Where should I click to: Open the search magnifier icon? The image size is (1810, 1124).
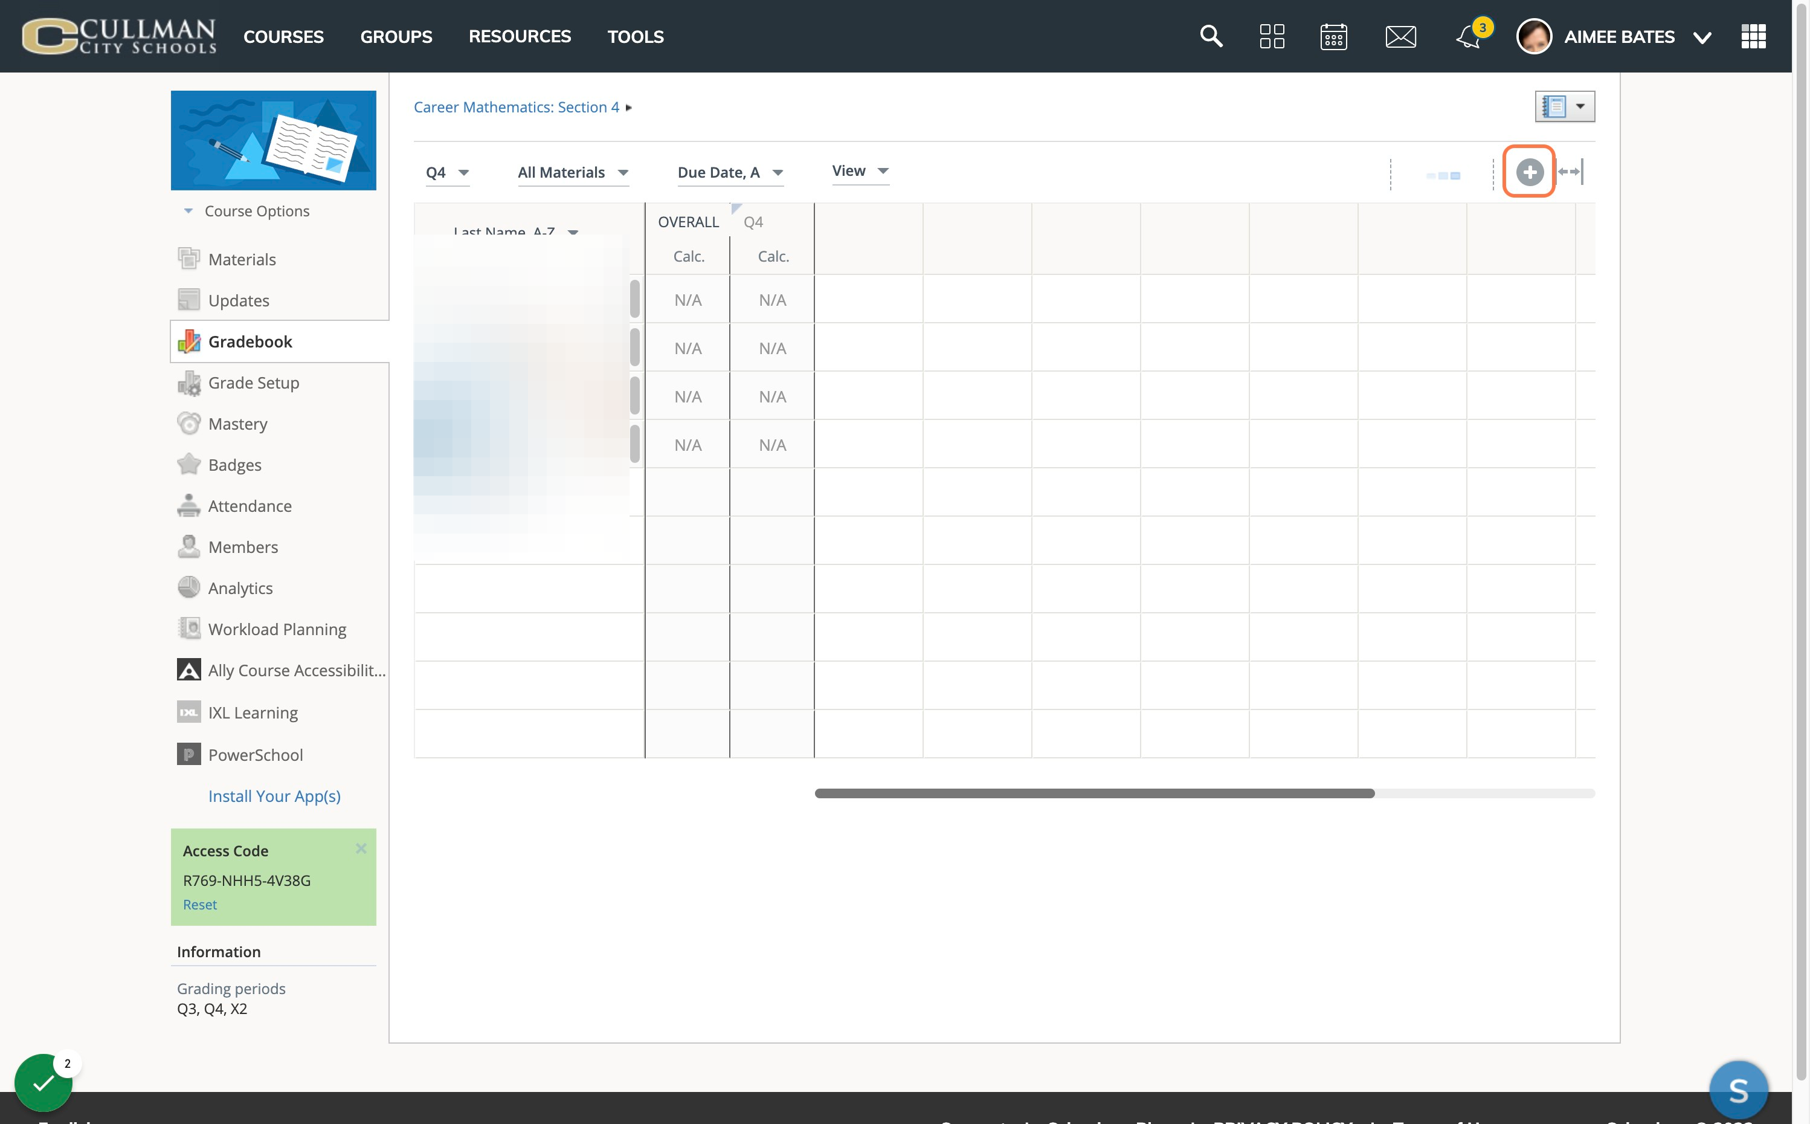(x=1211, y=36)
